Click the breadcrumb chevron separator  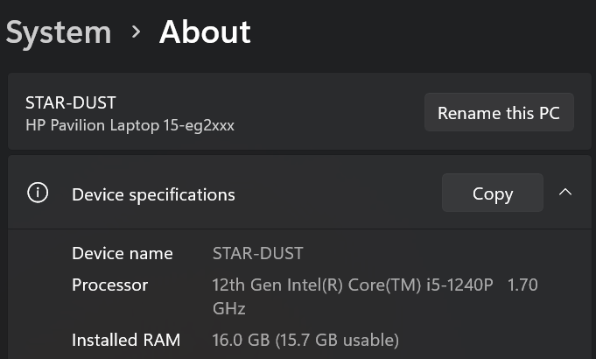pyautogui.click(x=136, y=32)
